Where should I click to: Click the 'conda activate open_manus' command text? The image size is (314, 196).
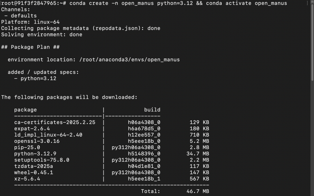pyautogui.click(x=247, y=3)
